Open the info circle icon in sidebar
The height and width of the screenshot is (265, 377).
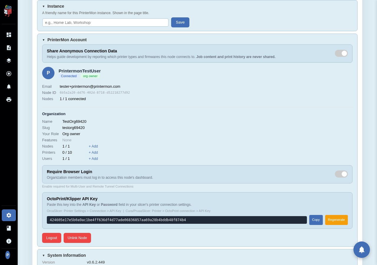point(9,241)
